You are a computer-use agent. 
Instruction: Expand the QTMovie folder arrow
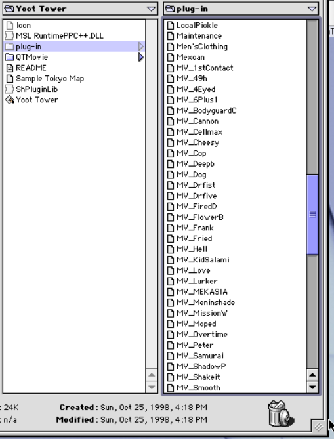click(x=141, y=57)
